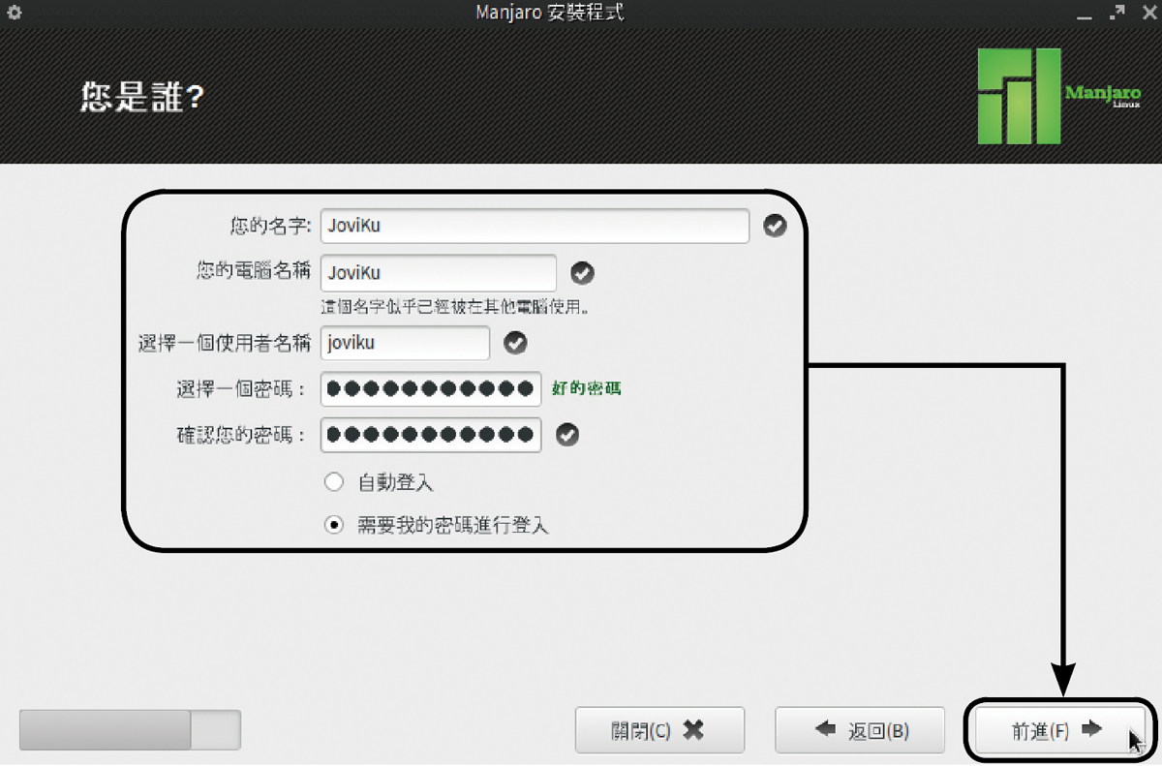Click the checkmark icon beside 您的電腦名稱 field
This screenshot has width=1162, height=766.
click(582, 273)
